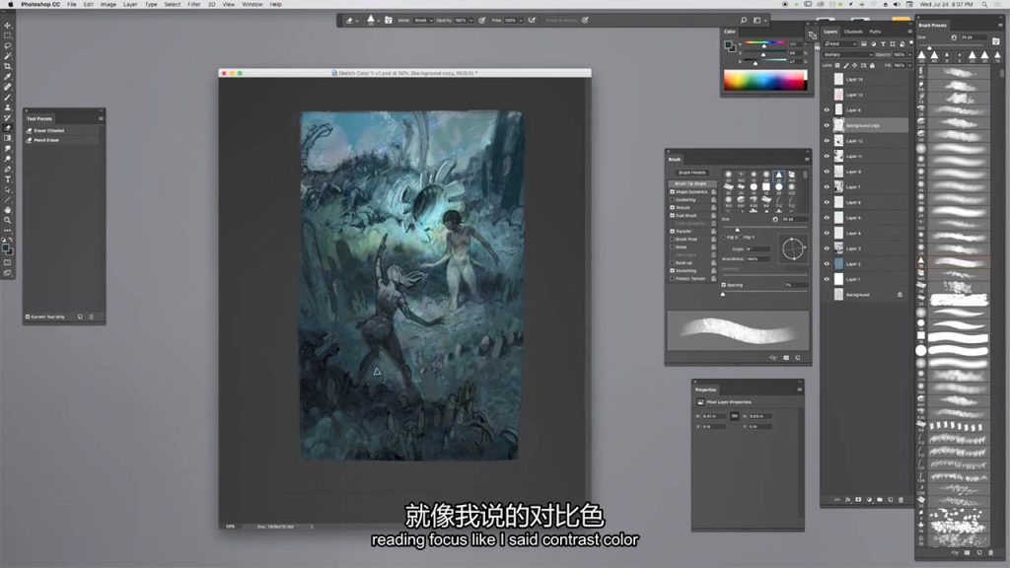Screen dimensions: 1010x568
Task: Open the Brush panel flyout menu
Action: click(807, 159)
